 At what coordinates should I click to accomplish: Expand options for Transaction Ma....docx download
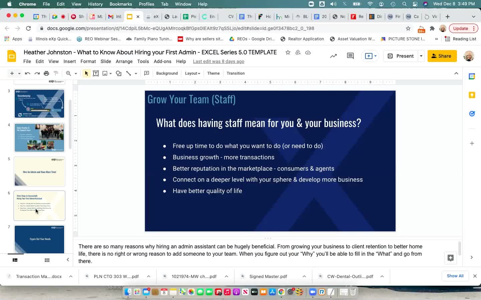(x=71, y=276)
